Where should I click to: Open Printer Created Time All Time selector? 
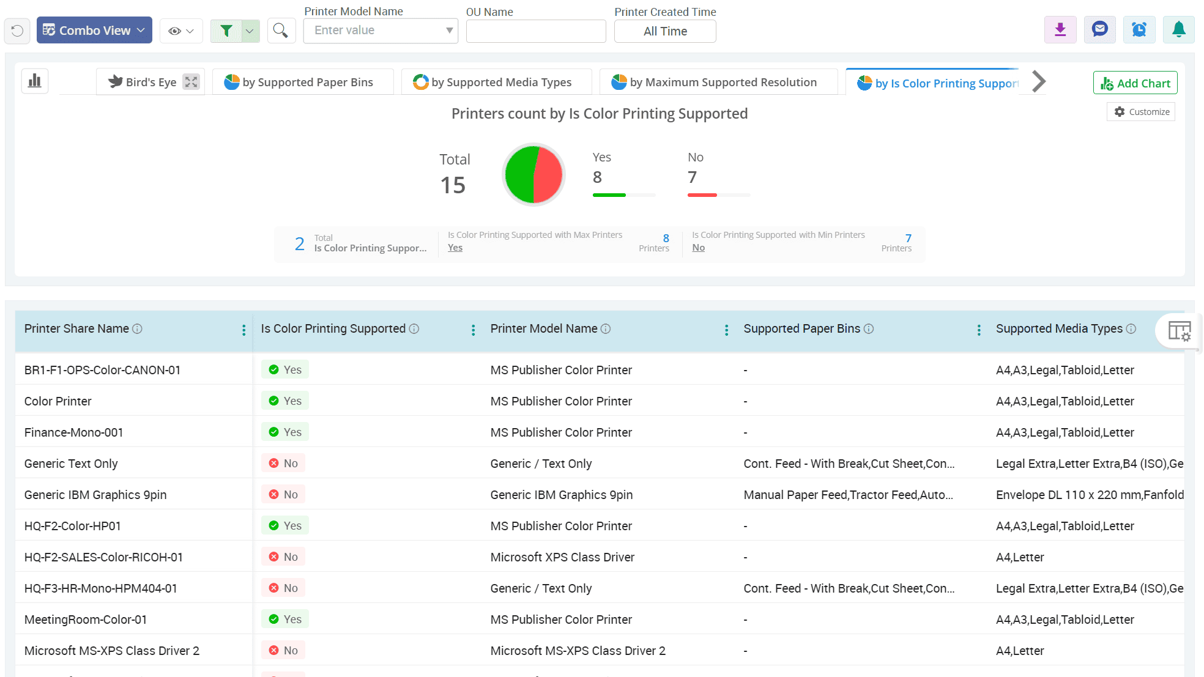point(665,31)
